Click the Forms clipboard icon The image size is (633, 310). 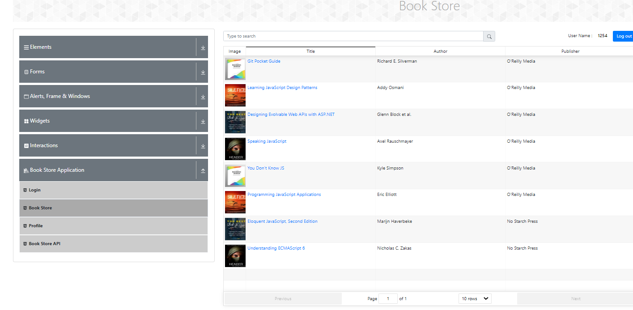pos(26,72)
